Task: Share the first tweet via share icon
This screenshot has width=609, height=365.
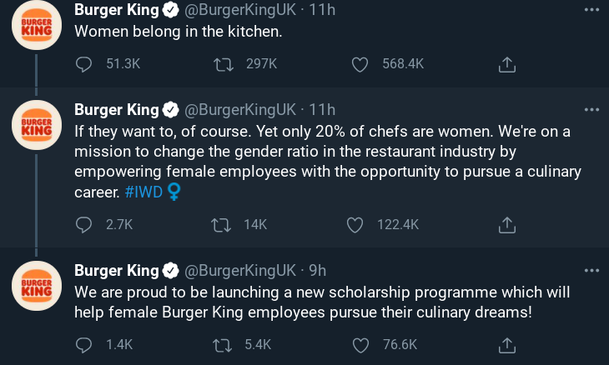Action: coord(507,64)
